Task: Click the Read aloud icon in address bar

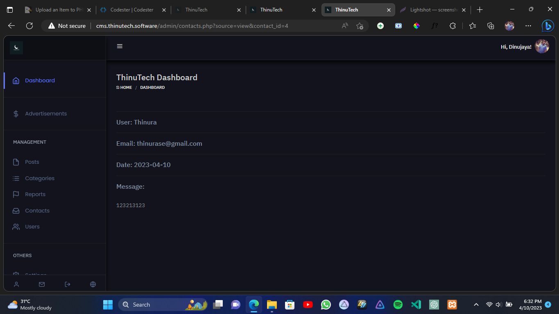Action: coord(345,26)
